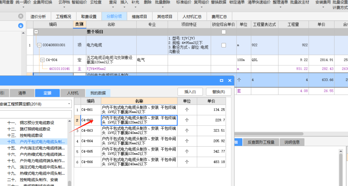Open 安装费用 toolbar dropdown
Image resolution: width=348 pixels, height=186 pixels.
[323, 4]
